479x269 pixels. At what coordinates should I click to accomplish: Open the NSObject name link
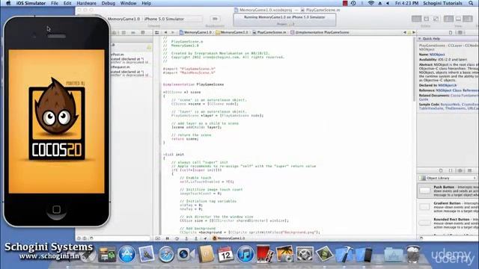tap(437, 55)
